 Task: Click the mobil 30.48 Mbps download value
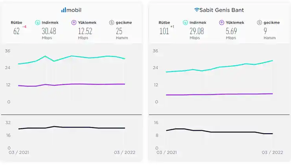tap(49, 31)
